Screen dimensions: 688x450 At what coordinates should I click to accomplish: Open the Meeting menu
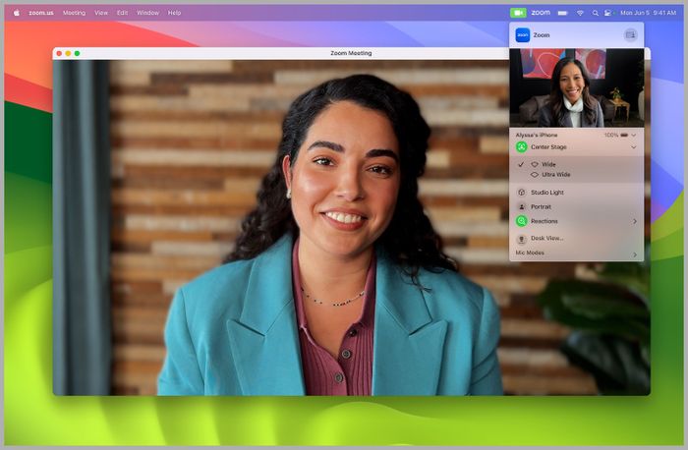(x=74, y=13)
